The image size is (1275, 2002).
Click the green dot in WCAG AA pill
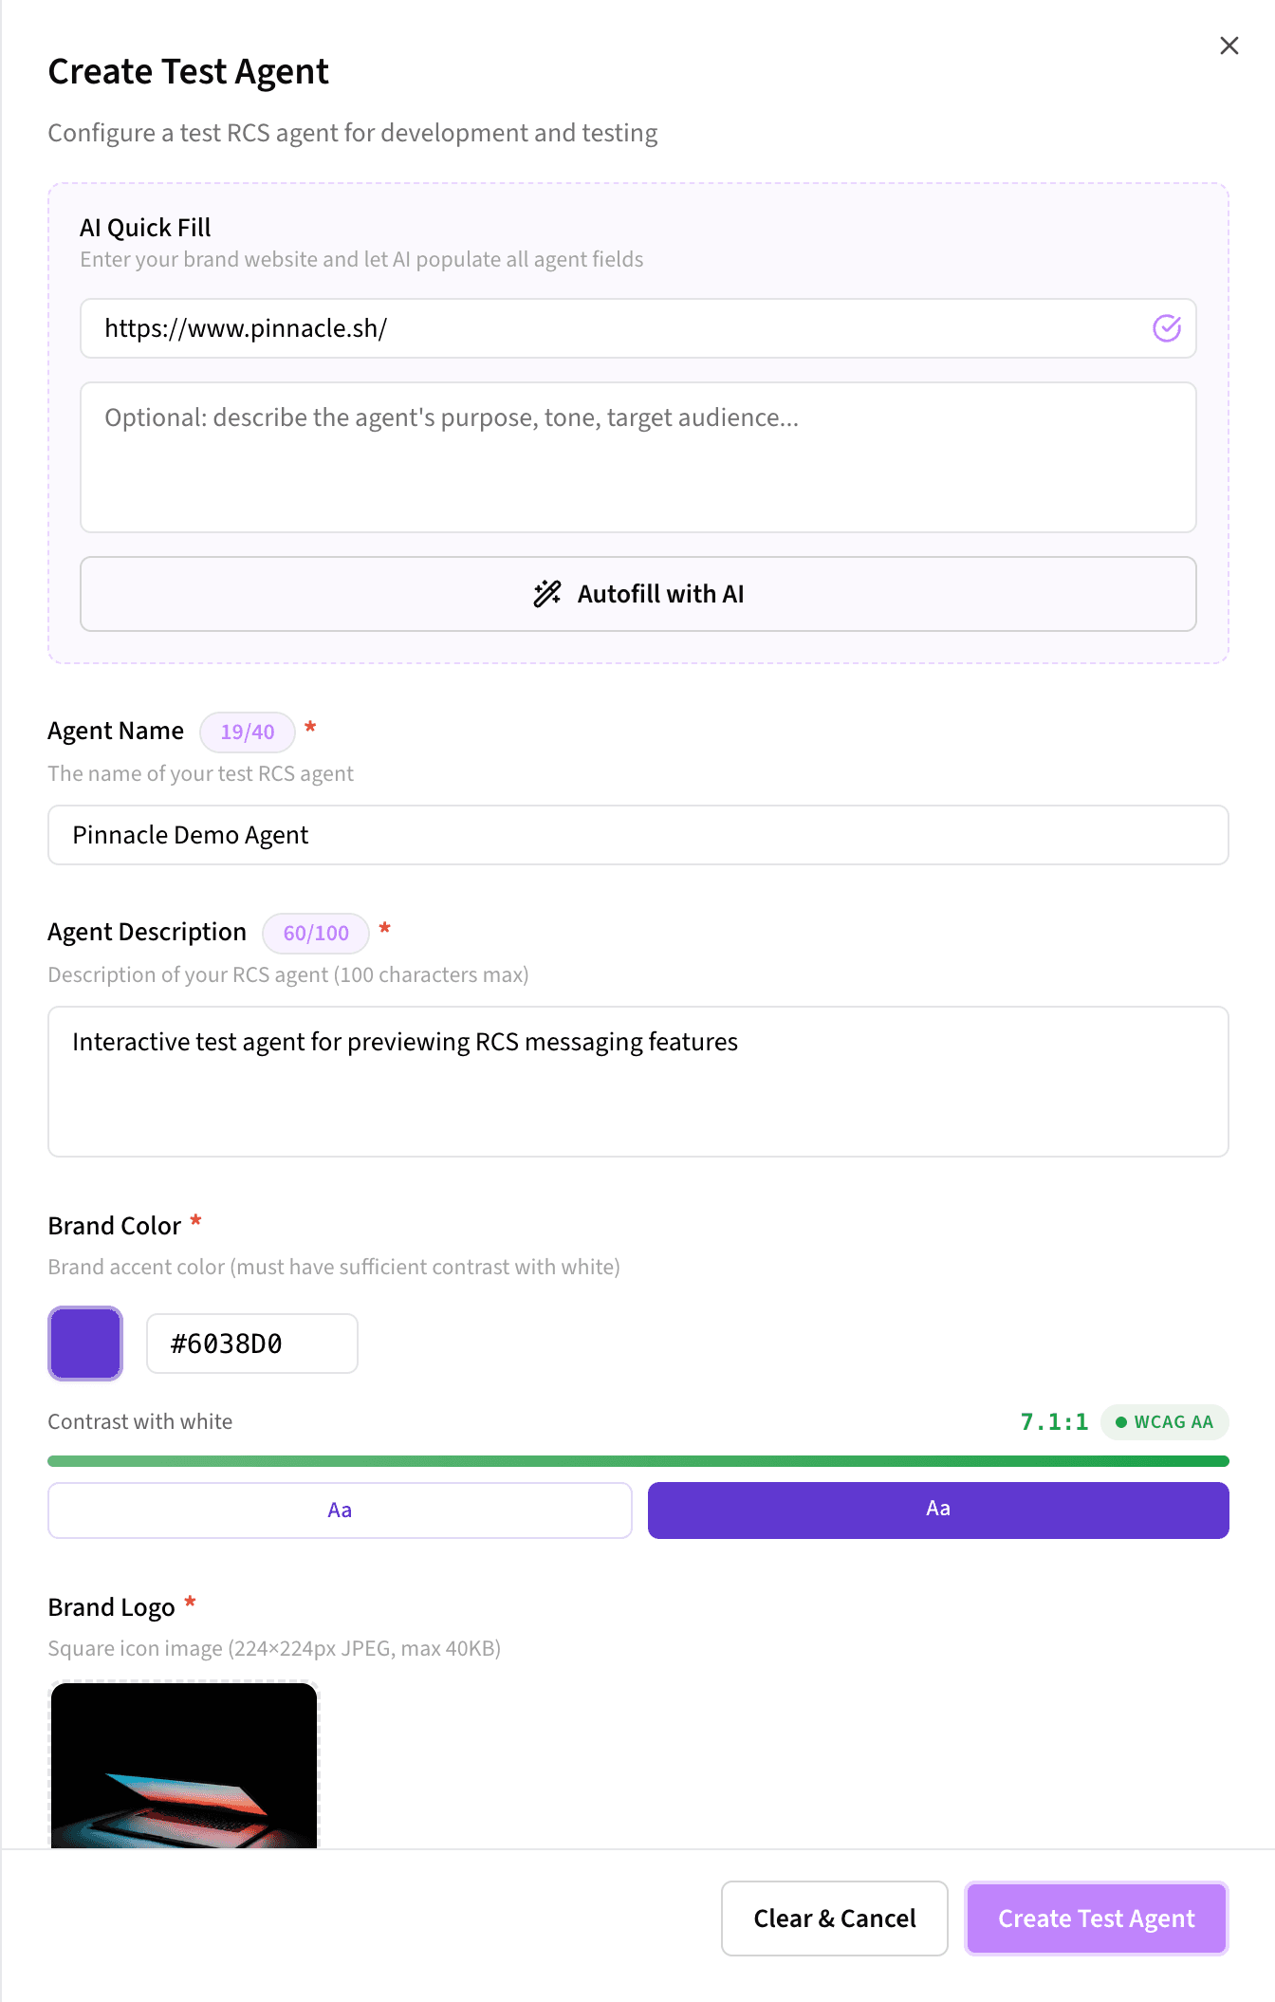1123,1422
